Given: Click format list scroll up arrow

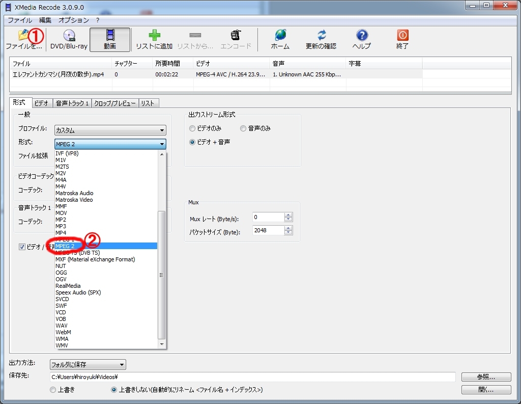Looking at the screenshot, I should point(162,154).
